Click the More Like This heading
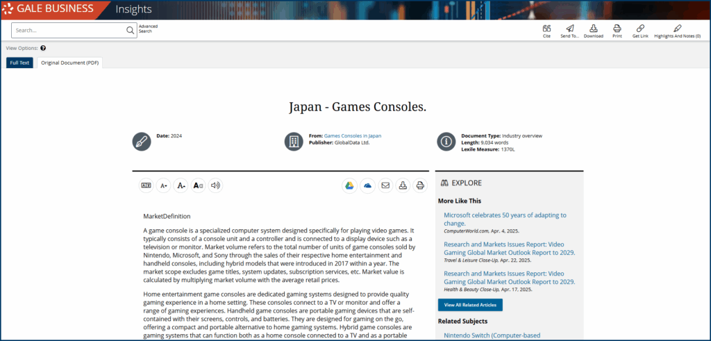This screenshot has width=711, height=341. coord(460,201)
